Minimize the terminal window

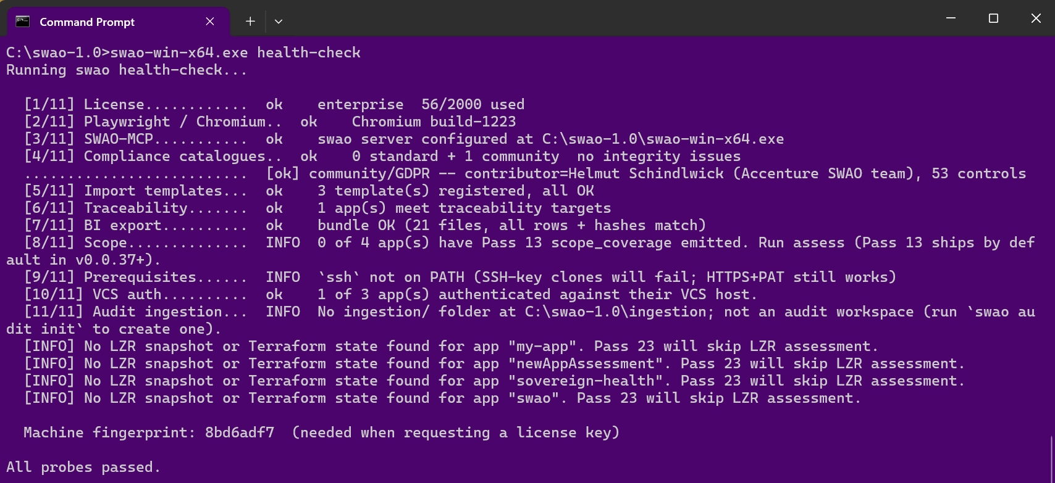(951, 19)
